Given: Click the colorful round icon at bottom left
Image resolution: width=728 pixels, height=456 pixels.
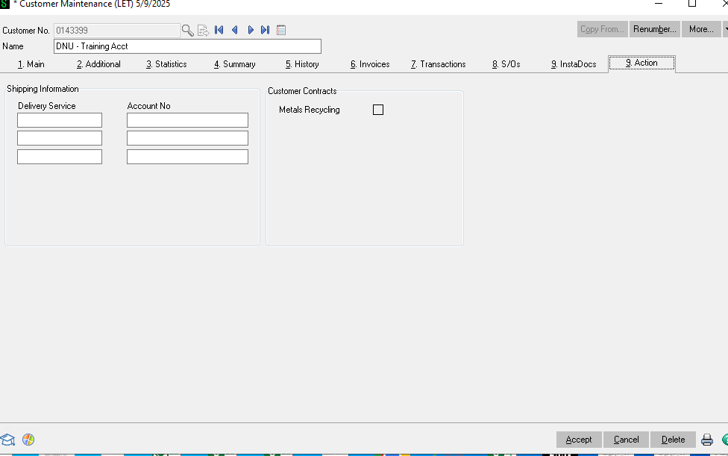Looking at the screenshot, I should 28,440.
